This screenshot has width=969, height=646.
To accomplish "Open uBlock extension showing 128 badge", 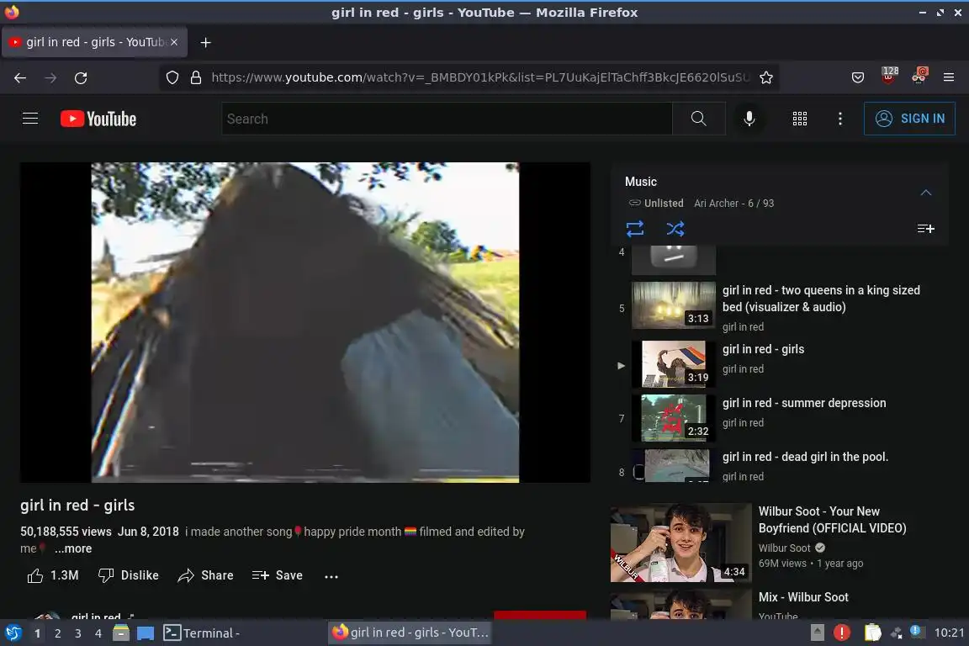I will tap(888, 76).
